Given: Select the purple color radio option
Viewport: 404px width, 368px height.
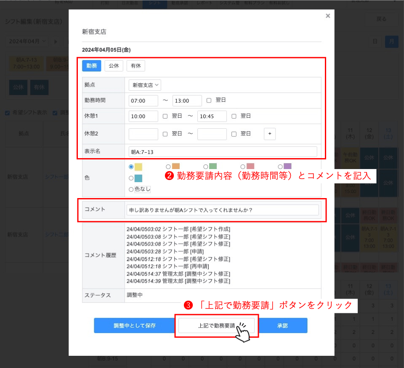Looking at the screenshot, I should tap(280, 167).
